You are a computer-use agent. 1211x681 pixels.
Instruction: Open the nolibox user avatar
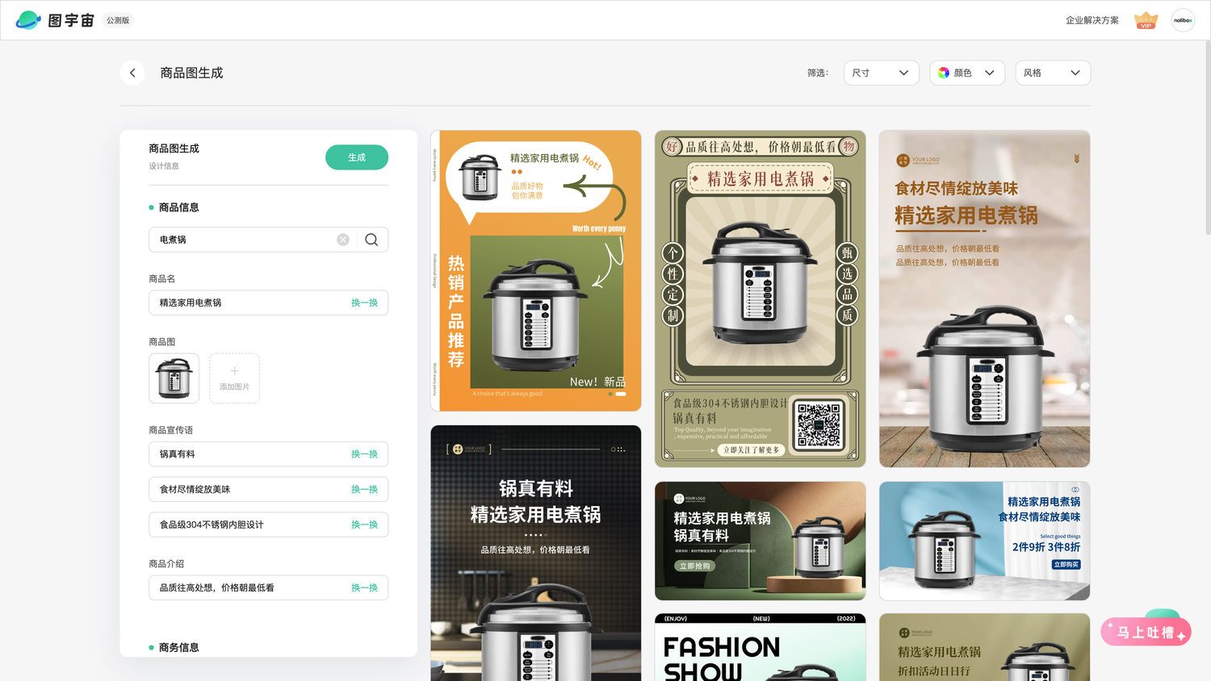point(1183,20)
